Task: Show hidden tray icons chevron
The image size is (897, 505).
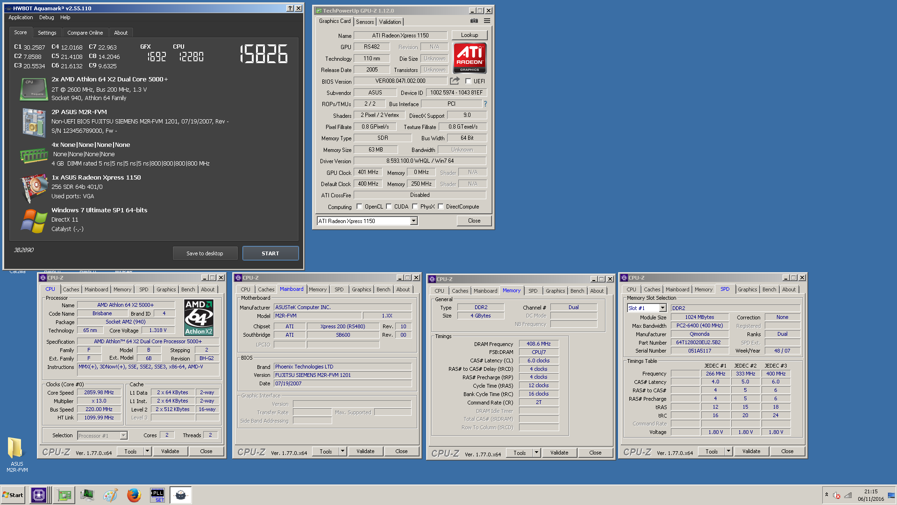Action: tap(826, 495)
